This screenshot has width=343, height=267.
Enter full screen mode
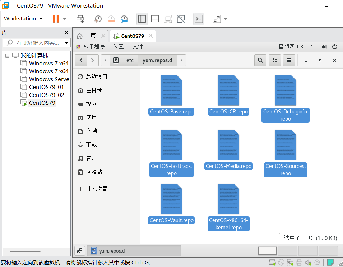168,19
